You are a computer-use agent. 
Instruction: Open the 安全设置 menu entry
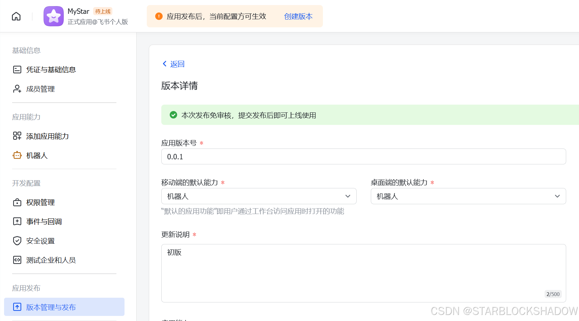point(40,241)
